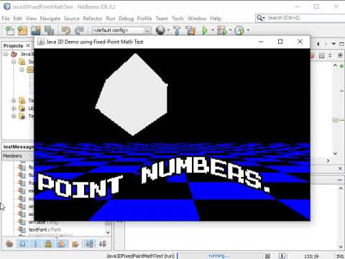Click the editor scrollbar down arrow
This screenshot has width=345, height=259.
335,153
